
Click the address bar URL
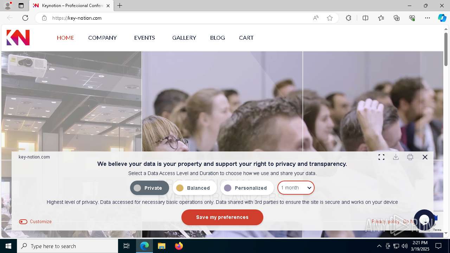(77, 18)
